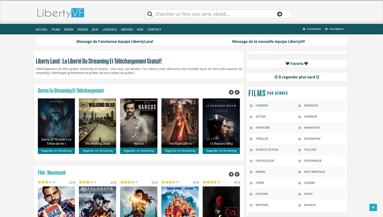Browse the Drame genre
The height and width of the screenshot is (217, 383).
(260, 172)
